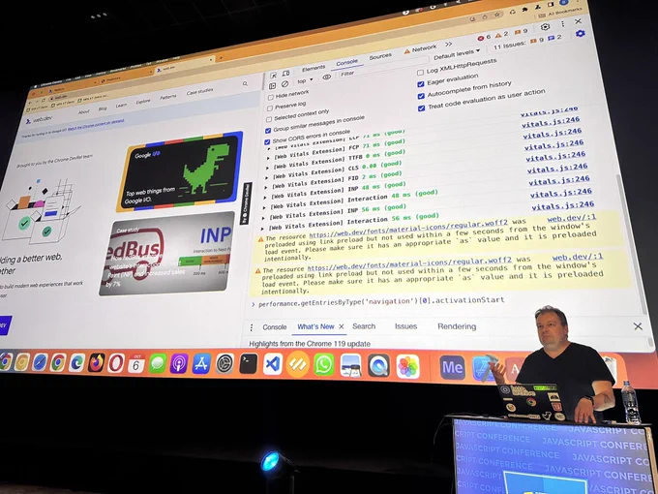
Task: Open Microsoft Edge from the dock
Action: coord(76,362)
